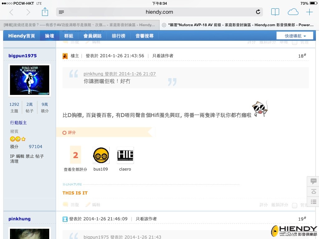Switch to the 轉載 发烧还是发昏 tab
The image size is (319, 239).
coord(79,25)
